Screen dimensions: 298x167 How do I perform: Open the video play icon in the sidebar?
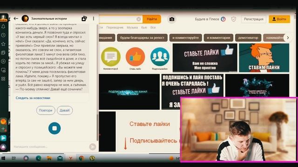3,61
